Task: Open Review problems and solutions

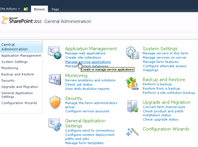Action: coord(90,80)
